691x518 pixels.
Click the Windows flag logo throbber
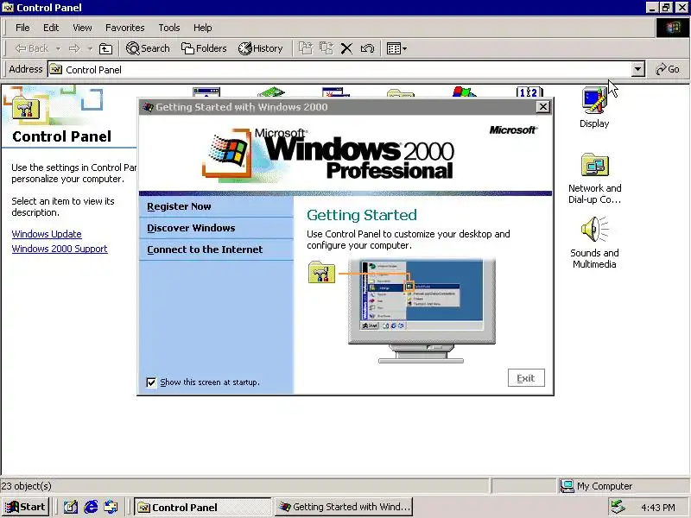tap(673, 28)
